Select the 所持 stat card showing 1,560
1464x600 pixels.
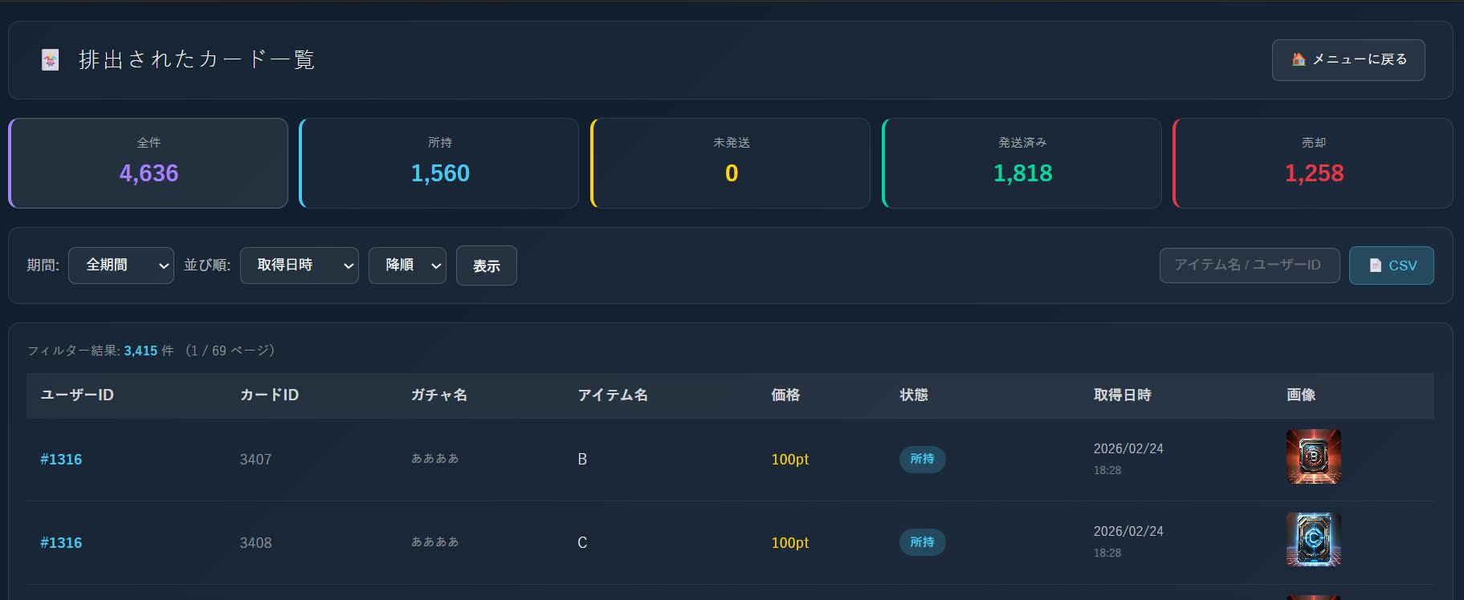[439, 163]
